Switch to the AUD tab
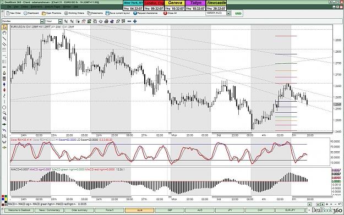Viewport: 344px width, 215px height. pos(200,210)
